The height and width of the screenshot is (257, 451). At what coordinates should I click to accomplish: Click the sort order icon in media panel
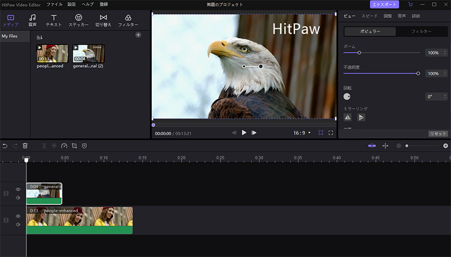click(x=39, y=37)
